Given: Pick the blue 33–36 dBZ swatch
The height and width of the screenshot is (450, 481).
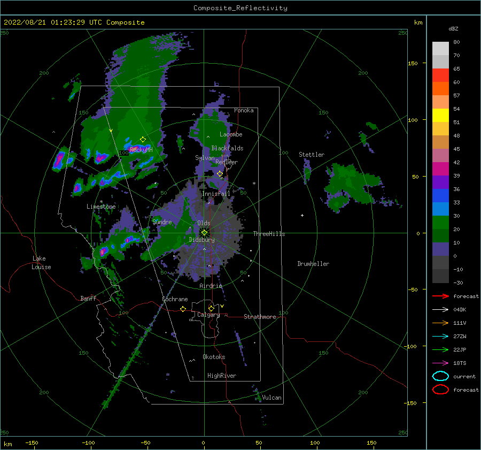Looking at the screenshot, I should click(440, 196).
